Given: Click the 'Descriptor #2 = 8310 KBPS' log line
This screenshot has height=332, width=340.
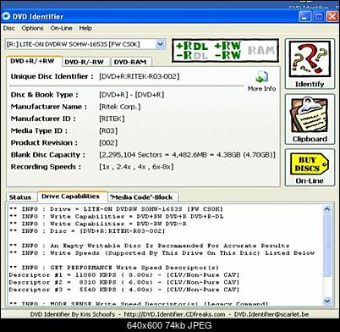Looking at the screenshot, I should [124, 282].
